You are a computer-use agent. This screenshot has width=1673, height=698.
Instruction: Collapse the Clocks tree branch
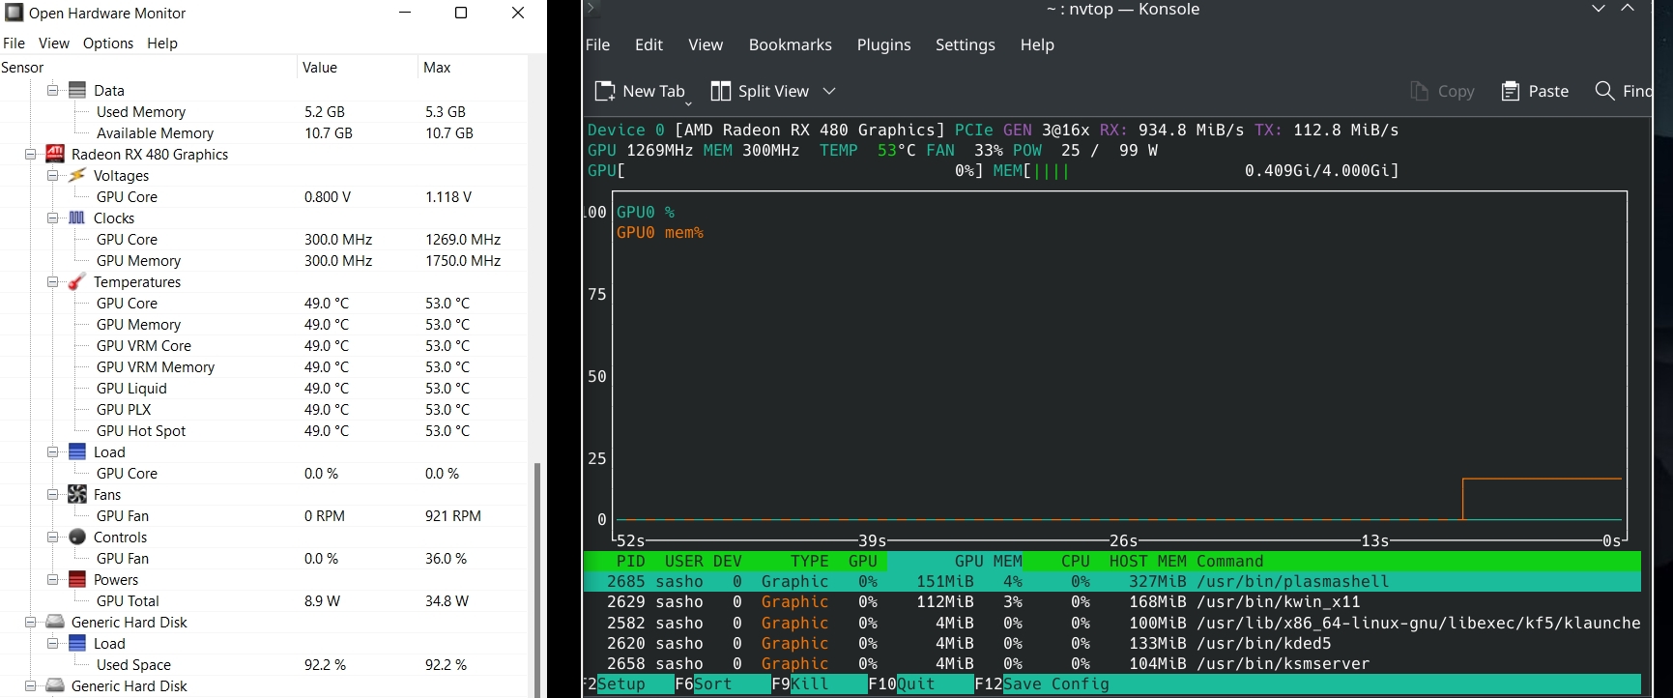(53, 218)
